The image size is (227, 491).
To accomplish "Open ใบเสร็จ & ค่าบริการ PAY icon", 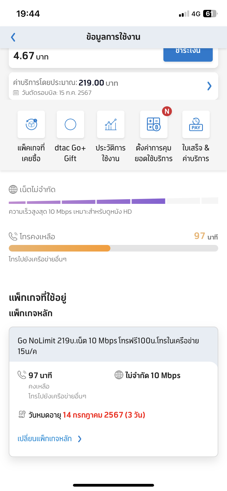I will pyautogui.click(x=196, y=124).
